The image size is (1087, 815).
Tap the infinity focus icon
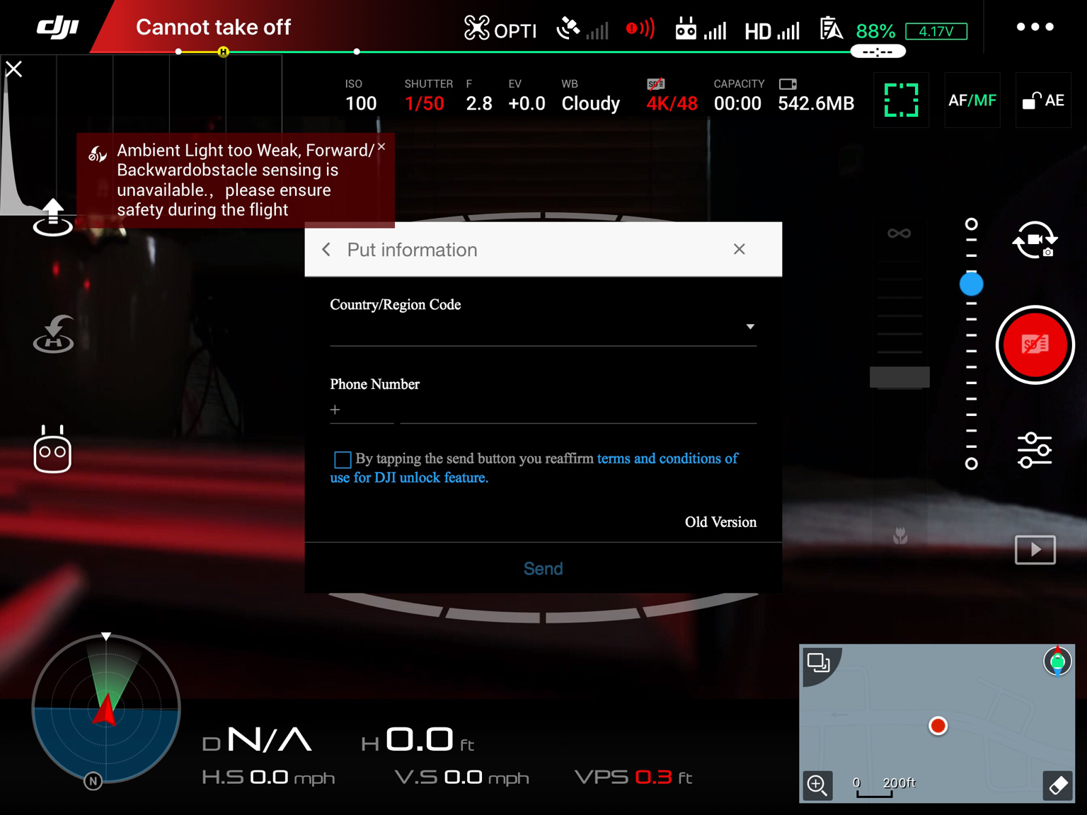click(899, 233)
